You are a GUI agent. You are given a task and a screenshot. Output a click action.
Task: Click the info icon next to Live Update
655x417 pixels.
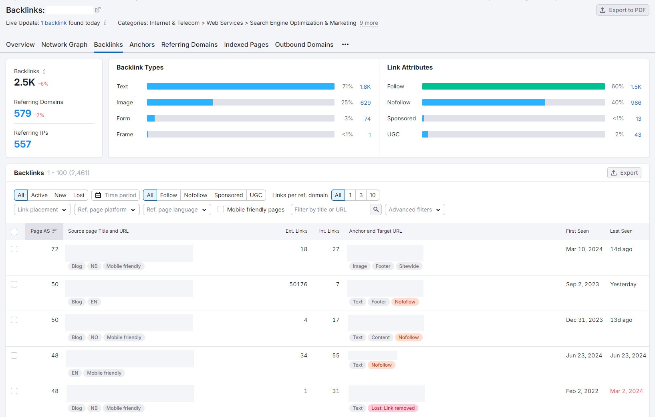pos(105,23)
